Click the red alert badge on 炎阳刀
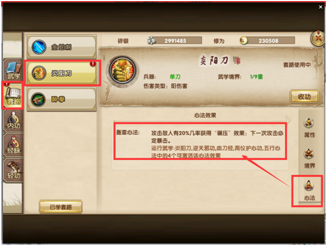 click(x=93, y=64)
